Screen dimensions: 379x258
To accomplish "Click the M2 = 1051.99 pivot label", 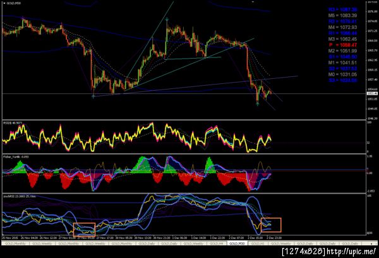I will 342,51.
